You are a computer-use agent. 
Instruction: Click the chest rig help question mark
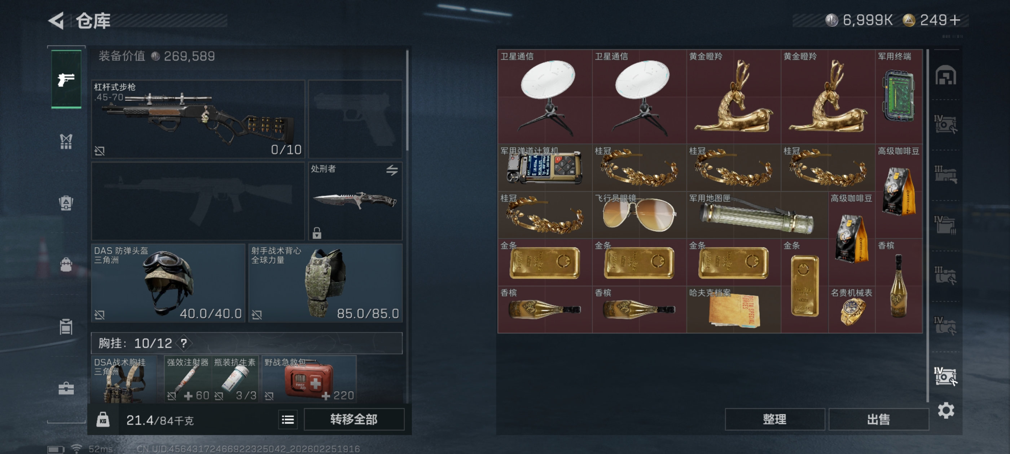tap(184, 343)
